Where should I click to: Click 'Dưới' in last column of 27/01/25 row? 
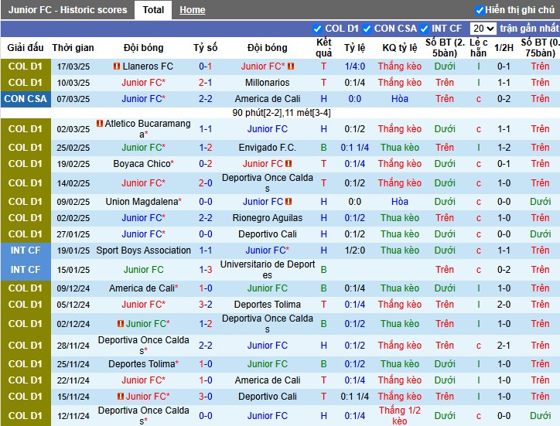point(540,234)
